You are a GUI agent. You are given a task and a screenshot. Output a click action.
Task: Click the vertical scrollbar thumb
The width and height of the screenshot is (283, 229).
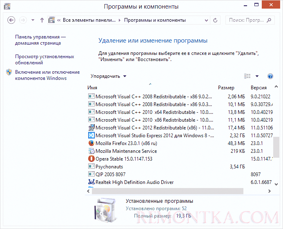[276, 147]
